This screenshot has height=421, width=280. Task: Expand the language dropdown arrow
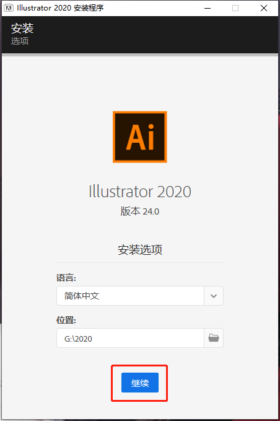coord(214,296)
